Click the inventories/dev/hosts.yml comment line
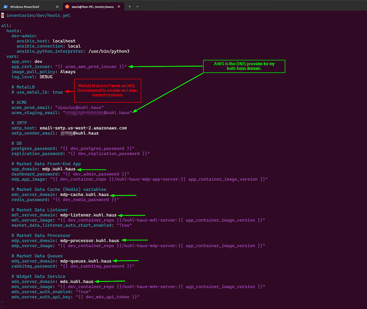Screen dimensions: 367x309 38,16
